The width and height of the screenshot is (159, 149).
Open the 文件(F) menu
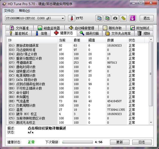pos(9,11)
